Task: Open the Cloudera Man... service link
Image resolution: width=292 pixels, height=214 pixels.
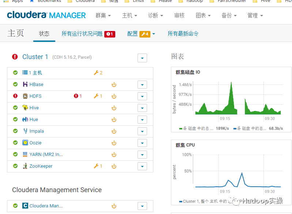Action: [x=46, y=206]
